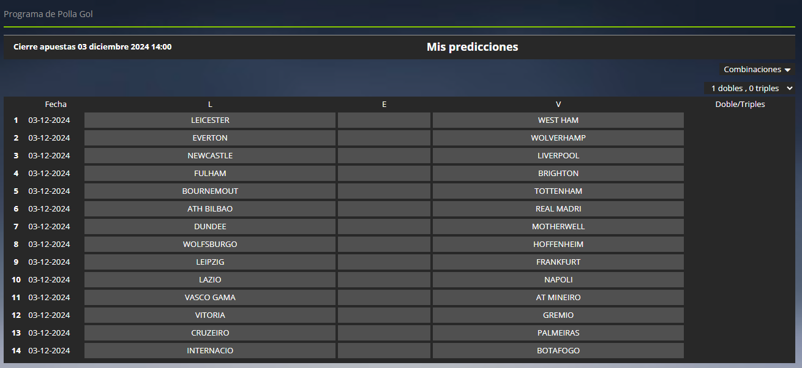
Task: Expand the 1 dobles, 0 triples selector
Action: tap(750, 89)
